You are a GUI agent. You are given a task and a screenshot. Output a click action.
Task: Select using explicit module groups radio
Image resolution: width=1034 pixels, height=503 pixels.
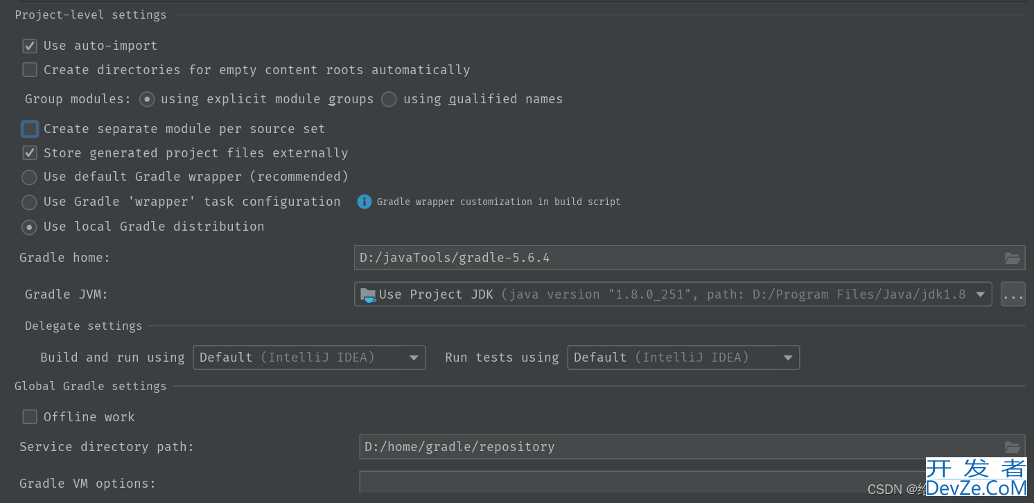[x=147, y=99]
